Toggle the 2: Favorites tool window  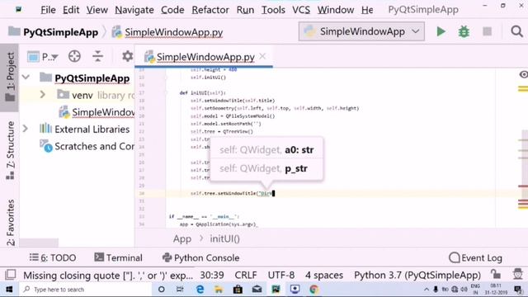pos(10,222)
